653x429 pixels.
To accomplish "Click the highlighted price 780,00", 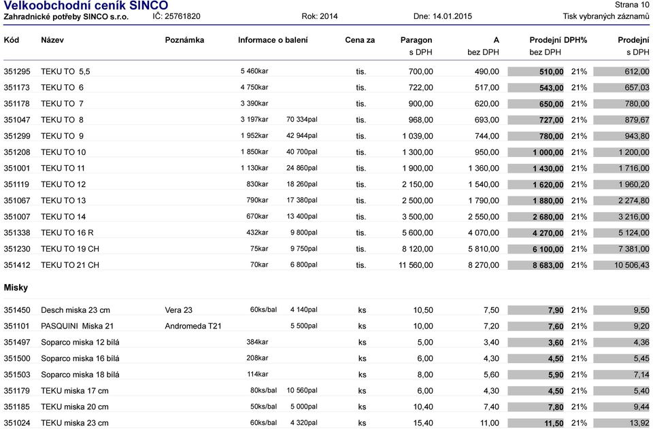I will 535,136.
